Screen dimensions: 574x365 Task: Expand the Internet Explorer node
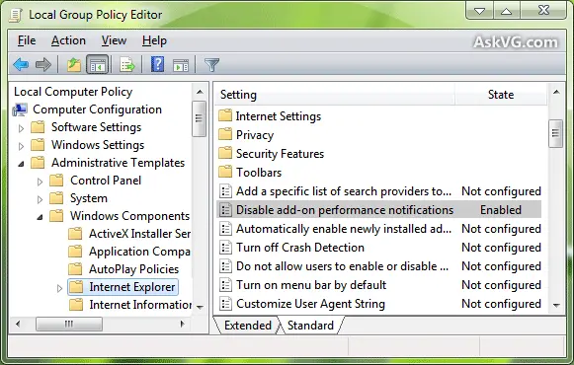(x=59, y=289)
